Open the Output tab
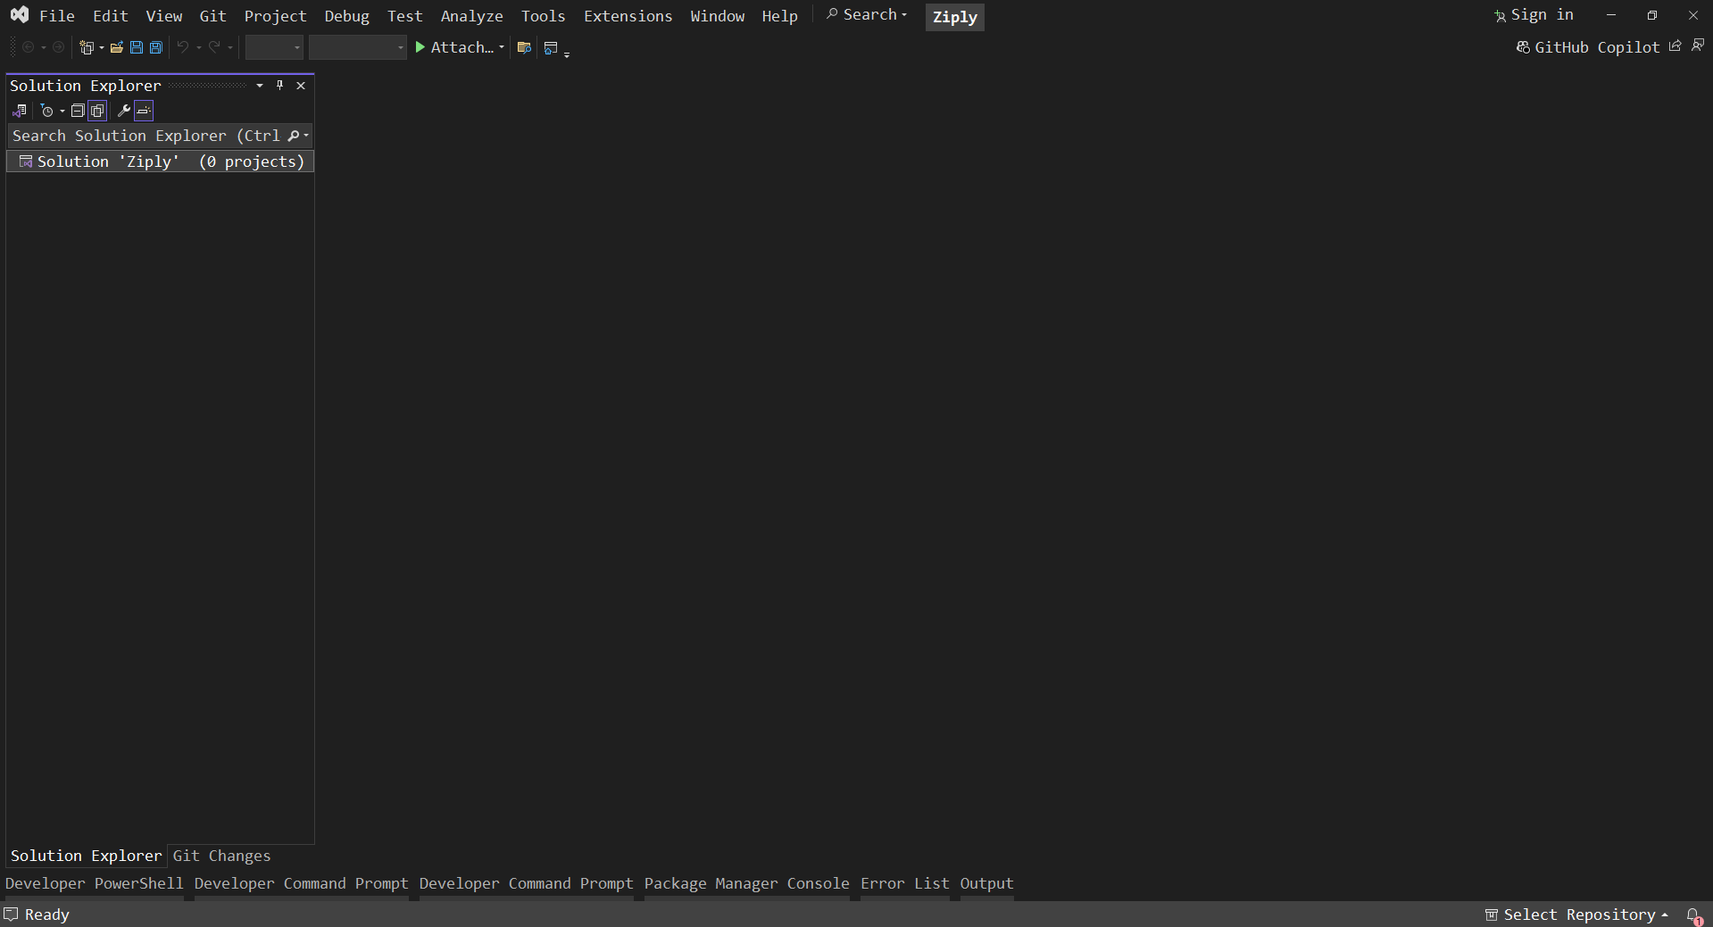The width and height of the screenshot is (1713, 927). tap(986, 883)
